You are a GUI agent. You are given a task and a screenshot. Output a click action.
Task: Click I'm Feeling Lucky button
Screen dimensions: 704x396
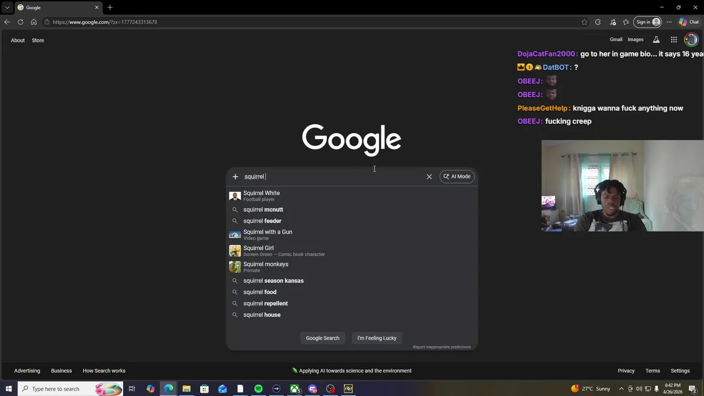(377, 338)
